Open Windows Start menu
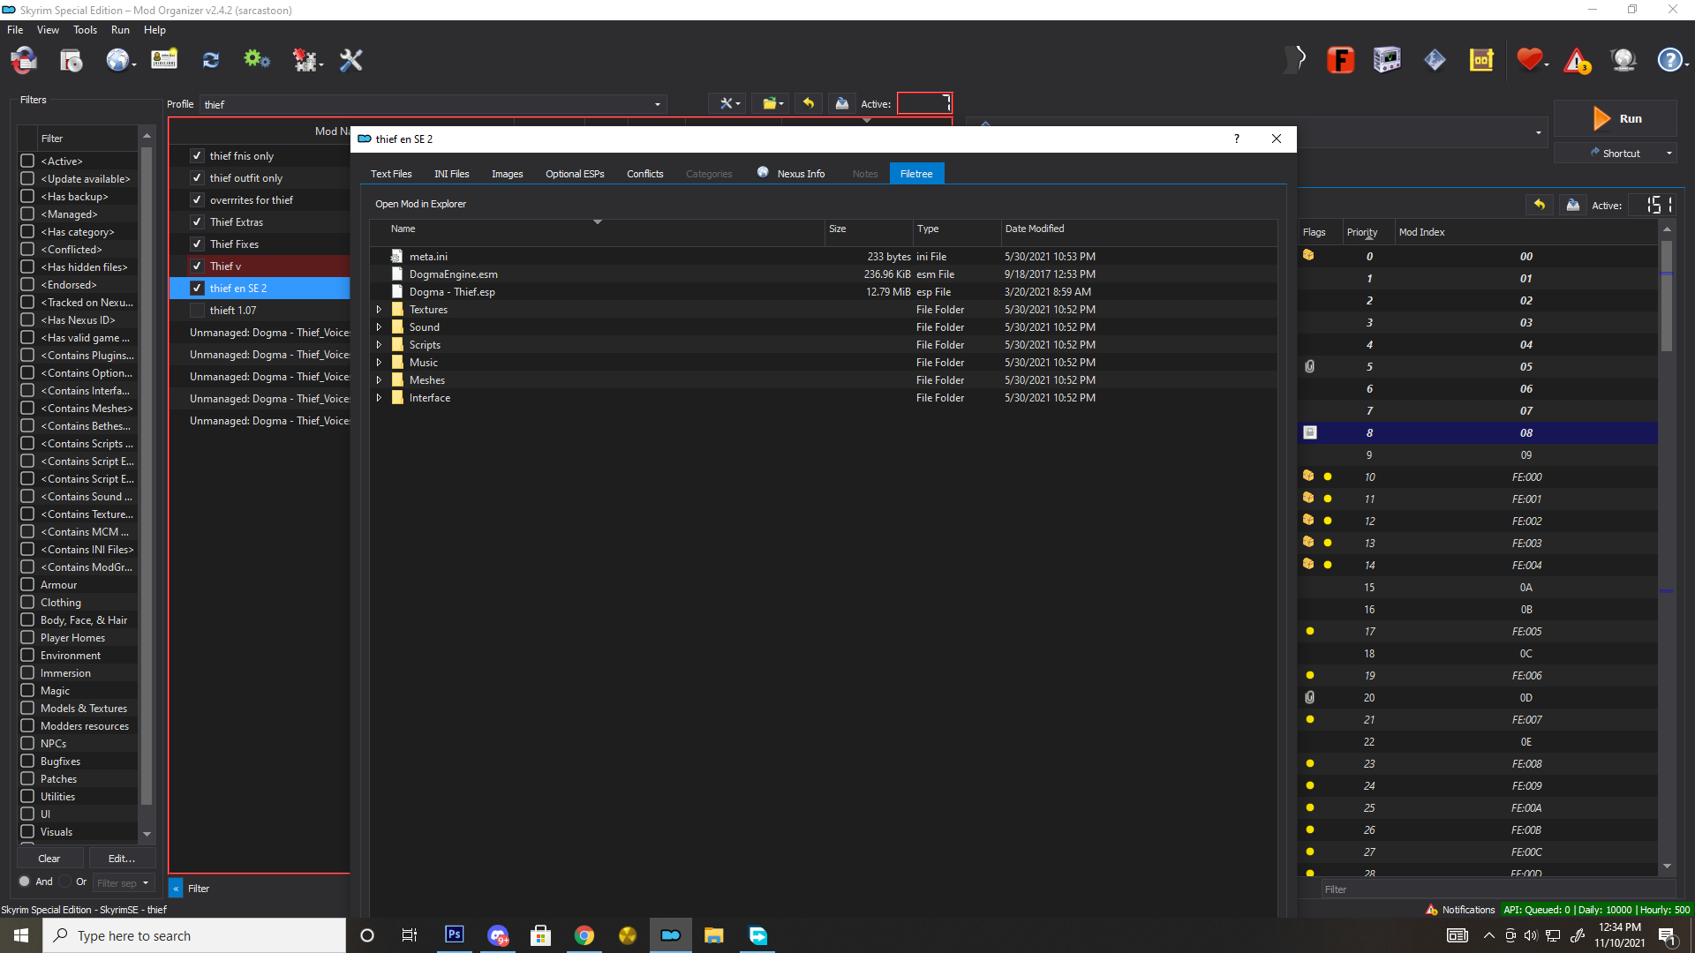1695x953 pixels. click(21, 935)
